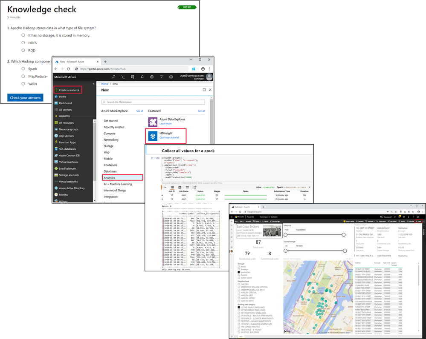Image resolution: width=426 pixels, height=339 pixels.
Task: Open the HDInsight Quickstart tutorial link
Action: pos(169,138)
